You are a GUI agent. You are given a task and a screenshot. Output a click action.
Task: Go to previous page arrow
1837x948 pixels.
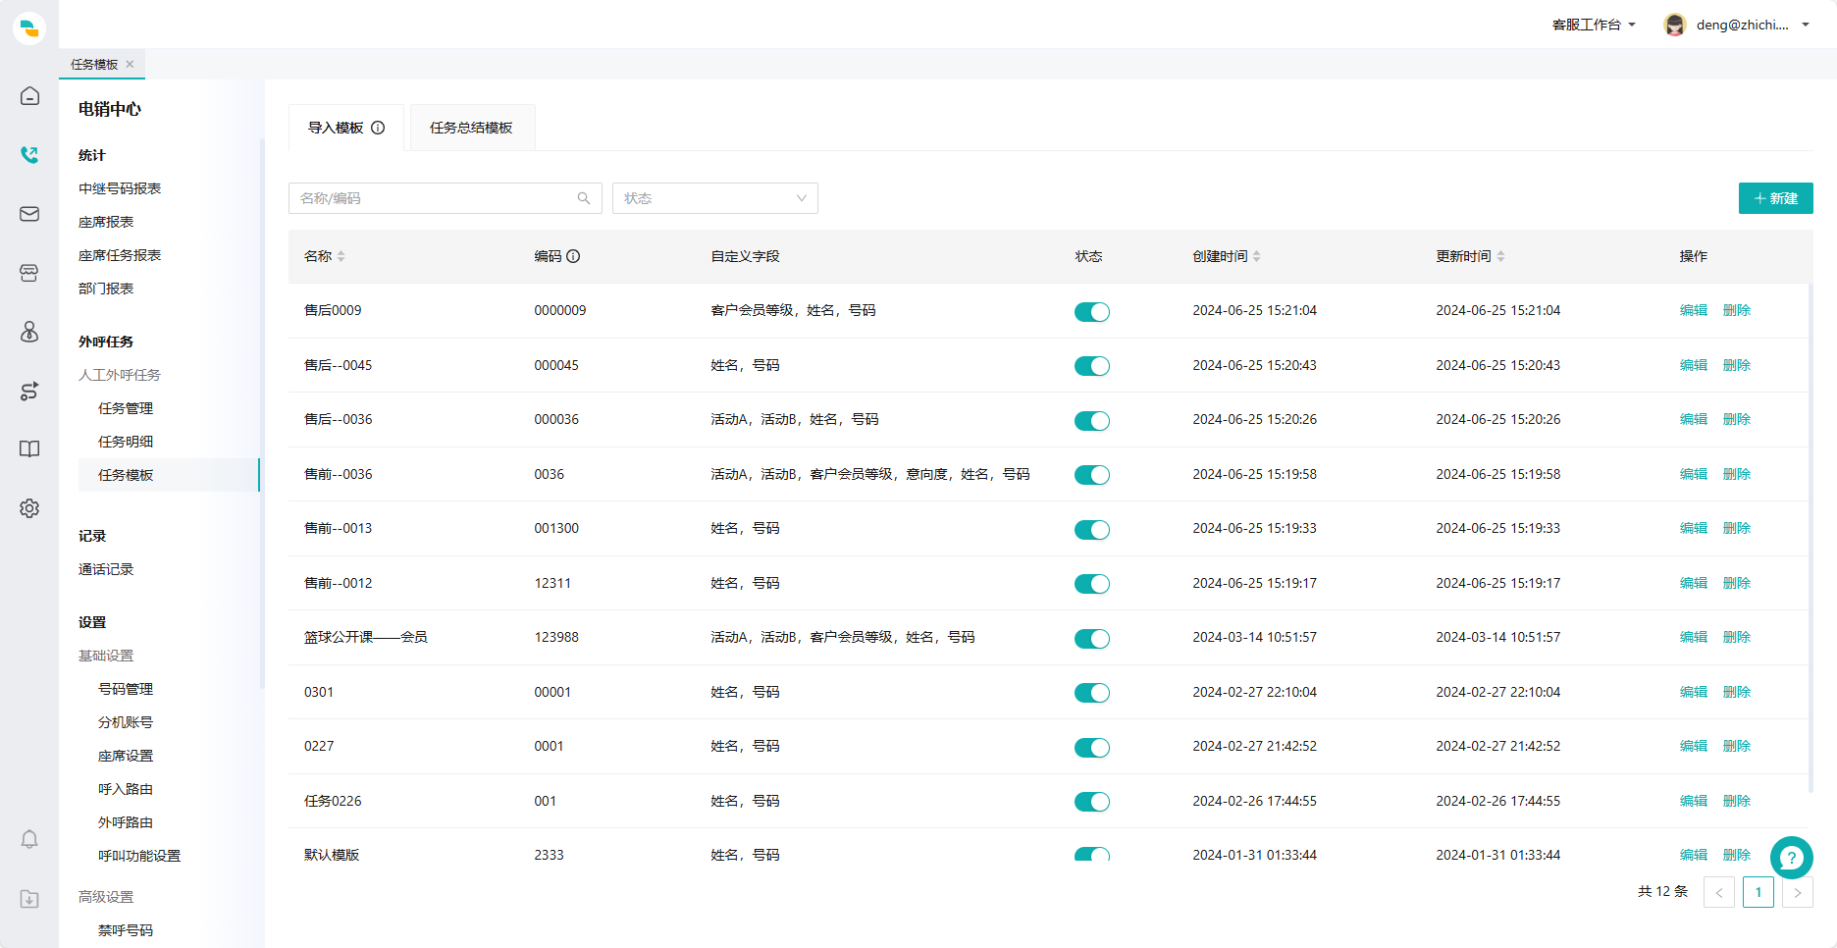tap(1719, 892)
